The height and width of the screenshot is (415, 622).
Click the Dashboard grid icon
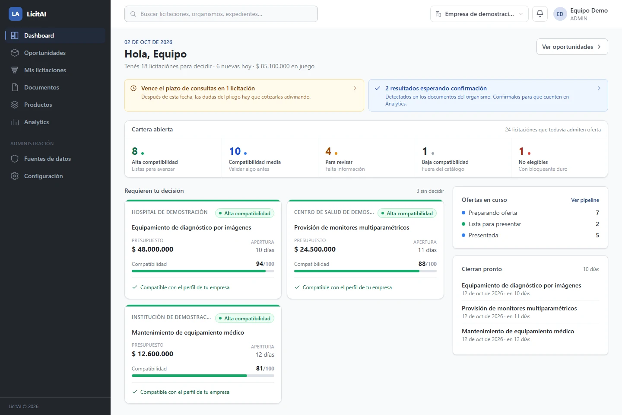(15, 35)
